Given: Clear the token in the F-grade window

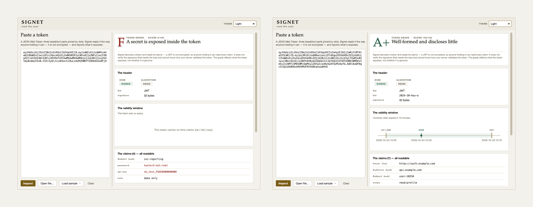Looking at the screenshot, I should click(x=91, y=183).
